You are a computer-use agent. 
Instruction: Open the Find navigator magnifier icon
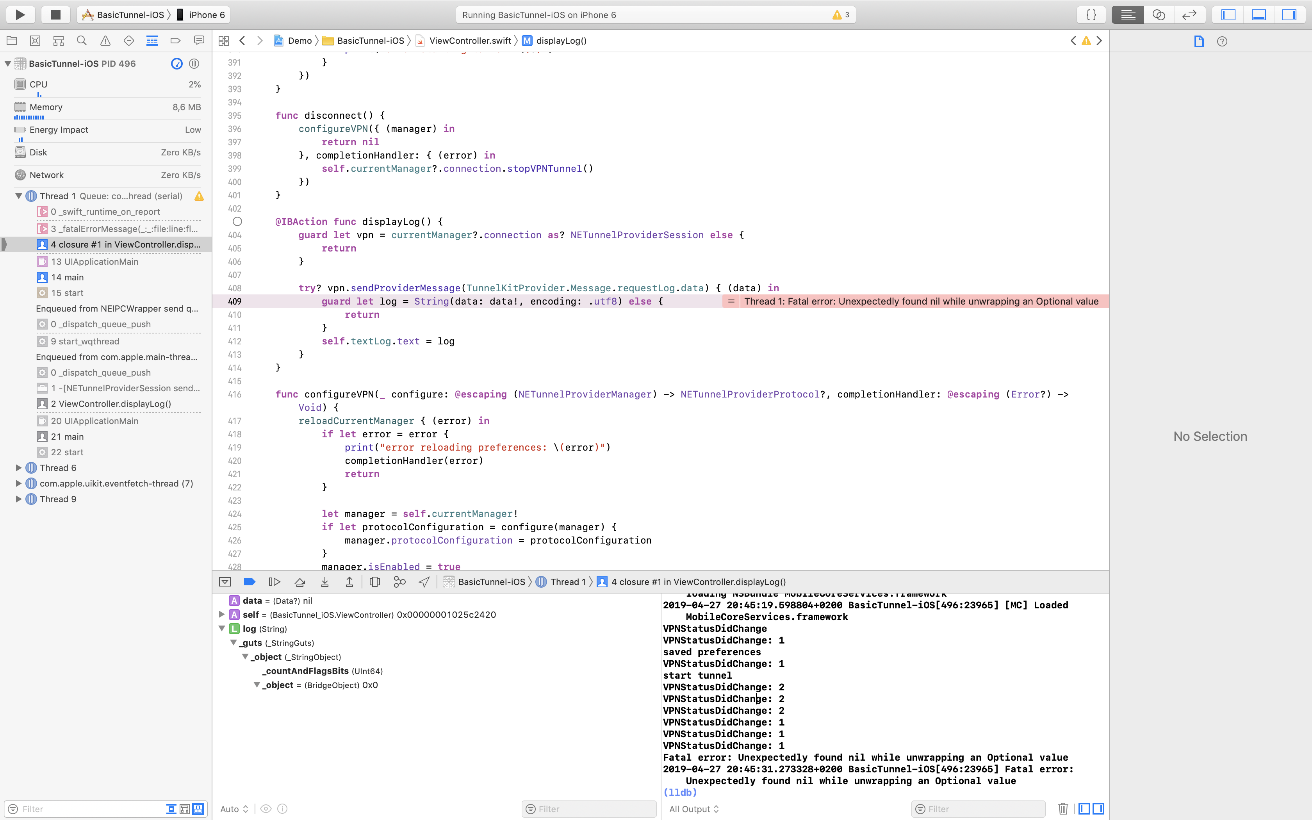click(x=82, y=41)
